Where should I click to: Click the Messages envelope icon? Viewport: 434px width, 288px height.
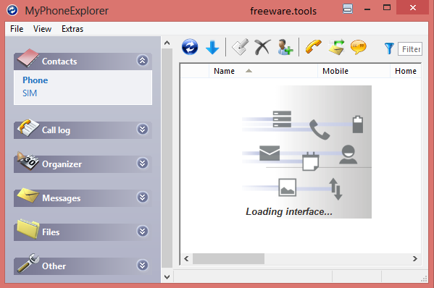(28, 195)
